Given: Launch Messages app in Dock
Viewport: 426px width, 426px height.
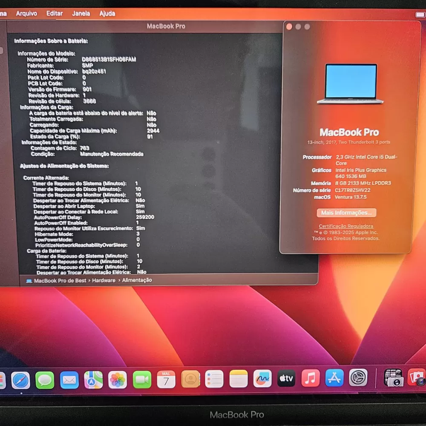Looking at the screenshot, I should click(x=45, y=380).
